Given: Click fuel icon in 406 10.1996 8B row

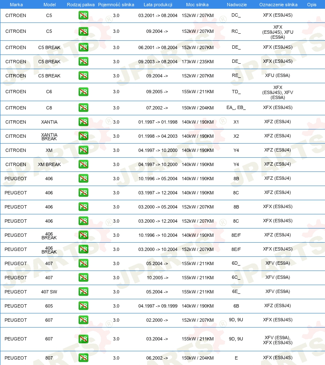Looking at the screenshot, I should [x=83, y=179].
